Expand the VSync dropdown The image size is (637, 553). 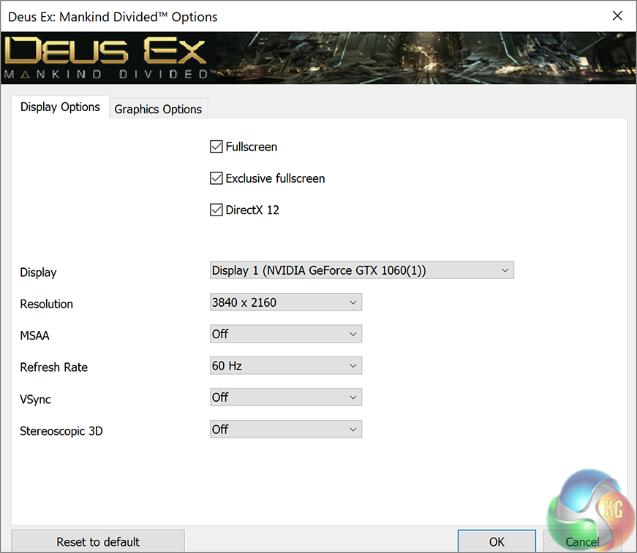[x=286, y=397]
